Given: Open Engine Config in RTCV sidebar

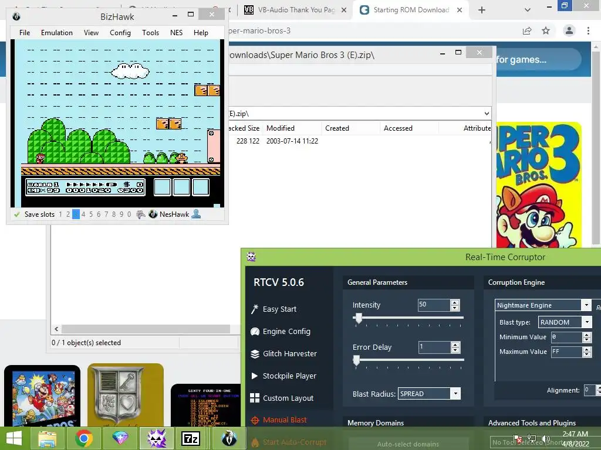Looking at the screenshot, I should point(281,332).
